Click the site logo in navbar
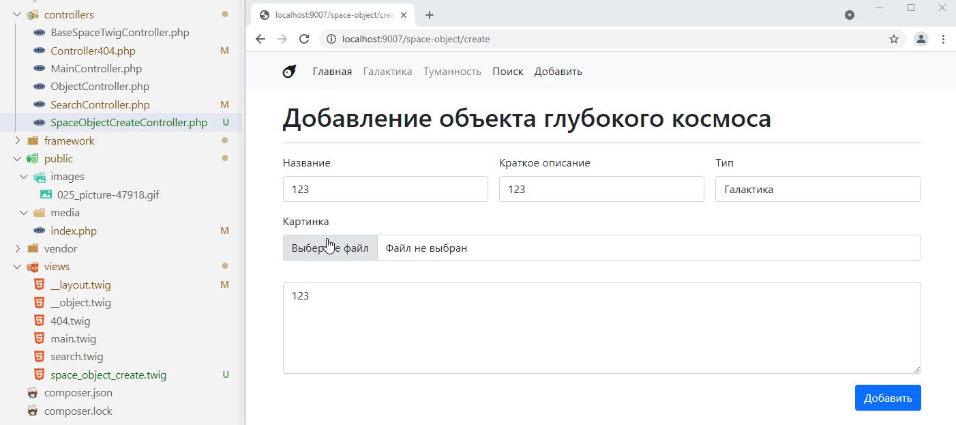Viewport: 956px width, 425px height. pyautogui.click(x=289, y=72)
